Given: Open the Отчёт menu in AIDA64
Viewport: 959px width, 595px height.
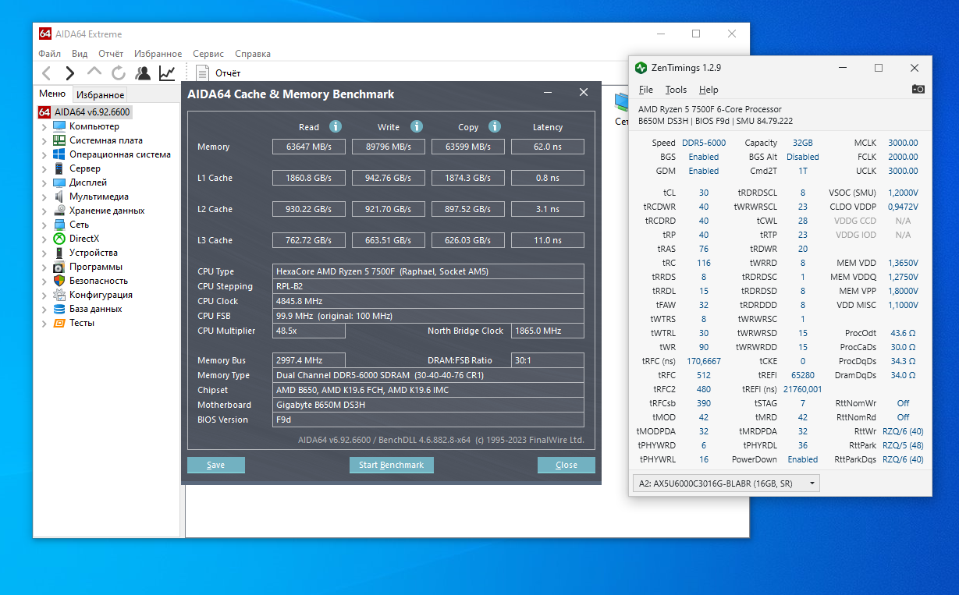Looking at the screenshot, I should [111, 54].
